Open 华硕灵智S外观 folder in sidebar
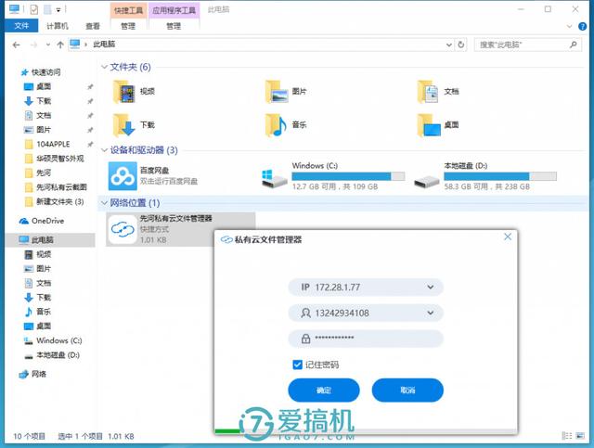Screen dimensions: 594x448 tap(54, 159)
